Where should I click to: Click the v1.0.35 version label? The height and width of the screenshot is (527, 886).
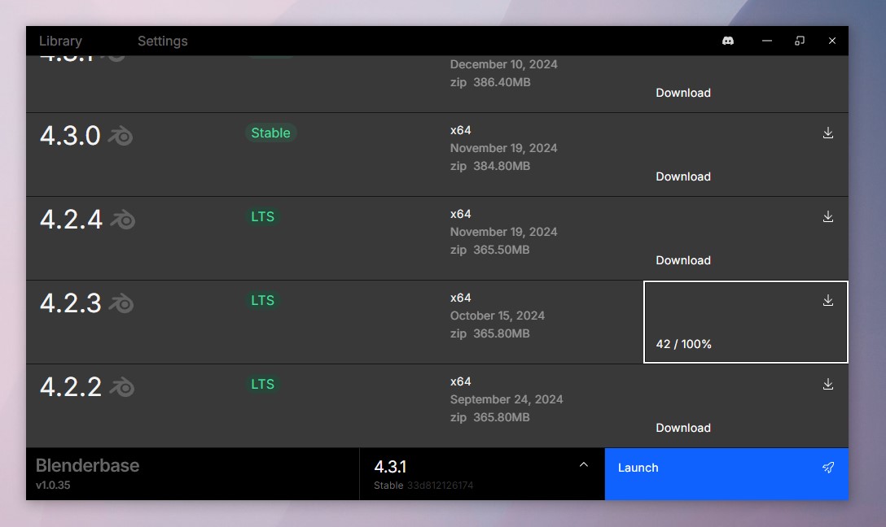(53, 485)
